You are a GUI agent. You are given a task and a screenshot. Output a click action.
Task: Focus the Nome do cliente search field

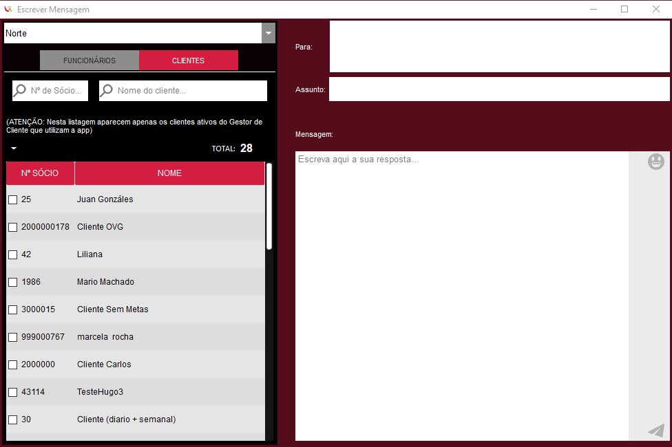point(183,90)
